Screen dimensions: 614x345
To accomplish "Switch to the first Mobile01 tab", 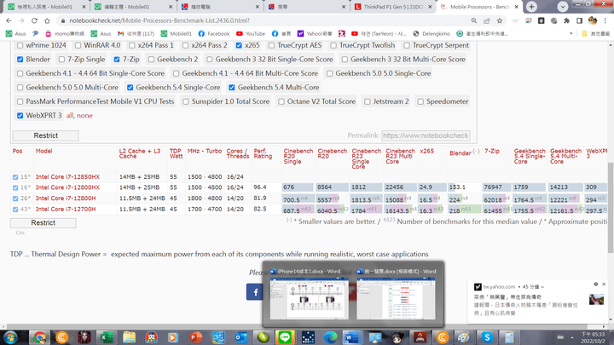I will tap(46, 7).
